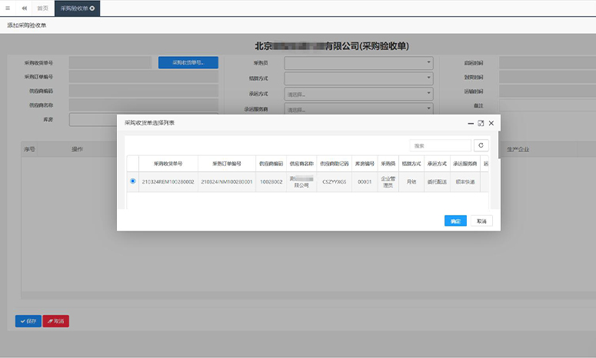Click the 搜索 search field in the dialog
This screenshot has width=596, height=358.
click(x=440, y=145)
